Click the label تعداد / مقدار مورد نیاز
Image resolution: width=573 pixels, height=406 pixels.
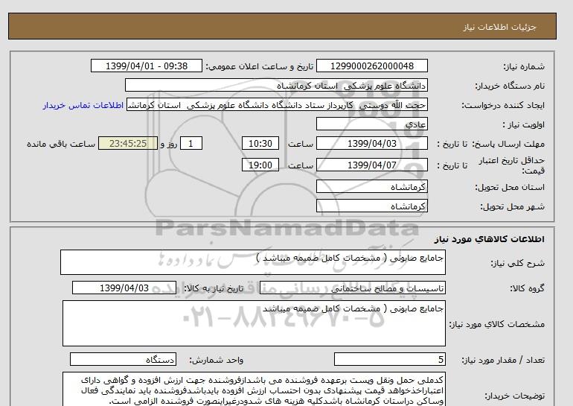tap(503, 360)
